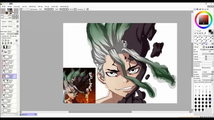Select the Magic Wand tool

pos(200,31)
